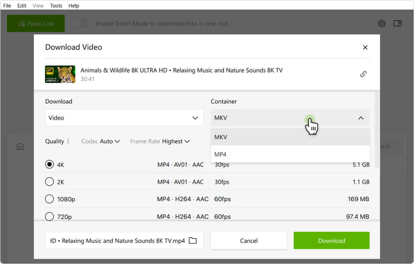Open settings gear icon in toolbar

(382, 24)
